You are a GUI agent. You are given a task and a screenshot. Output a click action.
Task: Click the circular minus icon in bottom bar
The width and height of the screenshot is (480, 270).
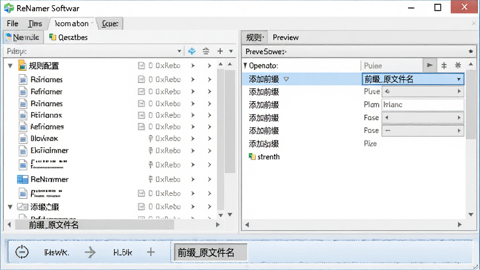22,252
